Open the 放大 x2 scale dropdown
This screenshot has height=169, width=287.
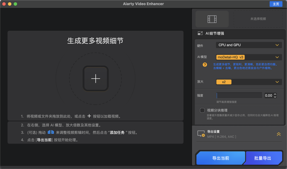click(249, 82)
